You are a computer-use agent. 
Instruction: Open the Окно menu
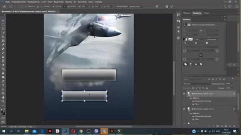click(x=90, y=2)
